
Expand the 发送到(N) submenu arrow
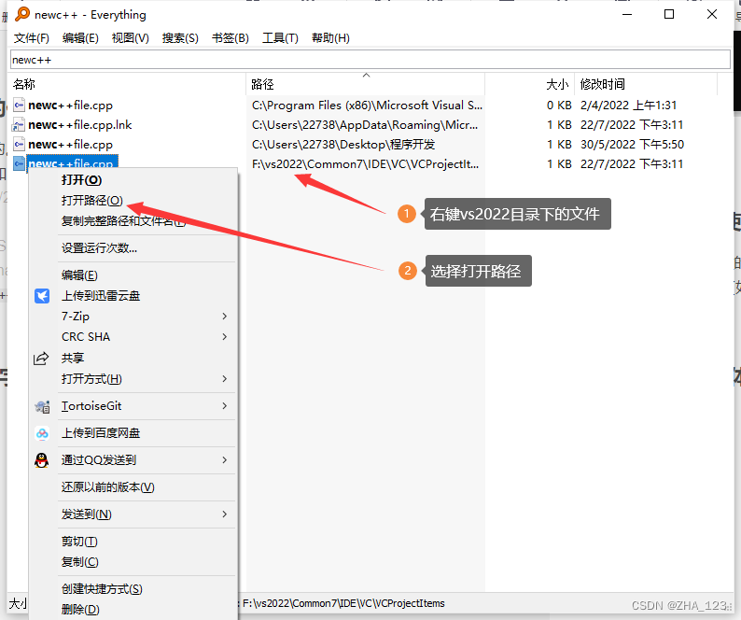(x=225, y=514)
